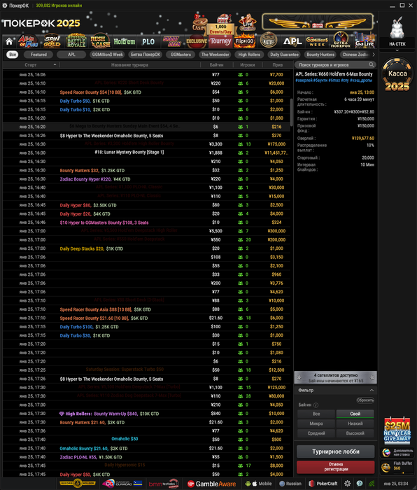Go to the Home lobby icon
The height and width of the screenshot is (490, 417).
(x=9, y=41)
